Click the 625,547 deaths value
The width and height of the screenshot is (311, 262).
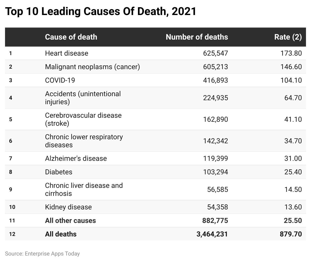[215, 53]
